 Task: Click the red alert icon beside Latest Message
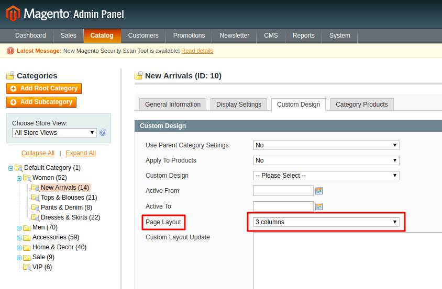[10, 51]
